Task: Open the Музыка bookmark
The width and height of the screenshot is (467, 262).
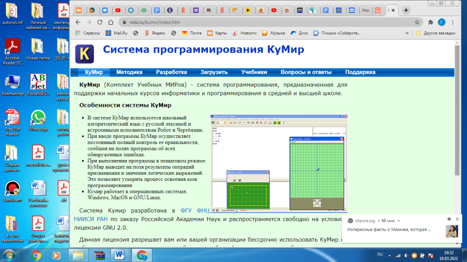Action: tap(274, 33)
